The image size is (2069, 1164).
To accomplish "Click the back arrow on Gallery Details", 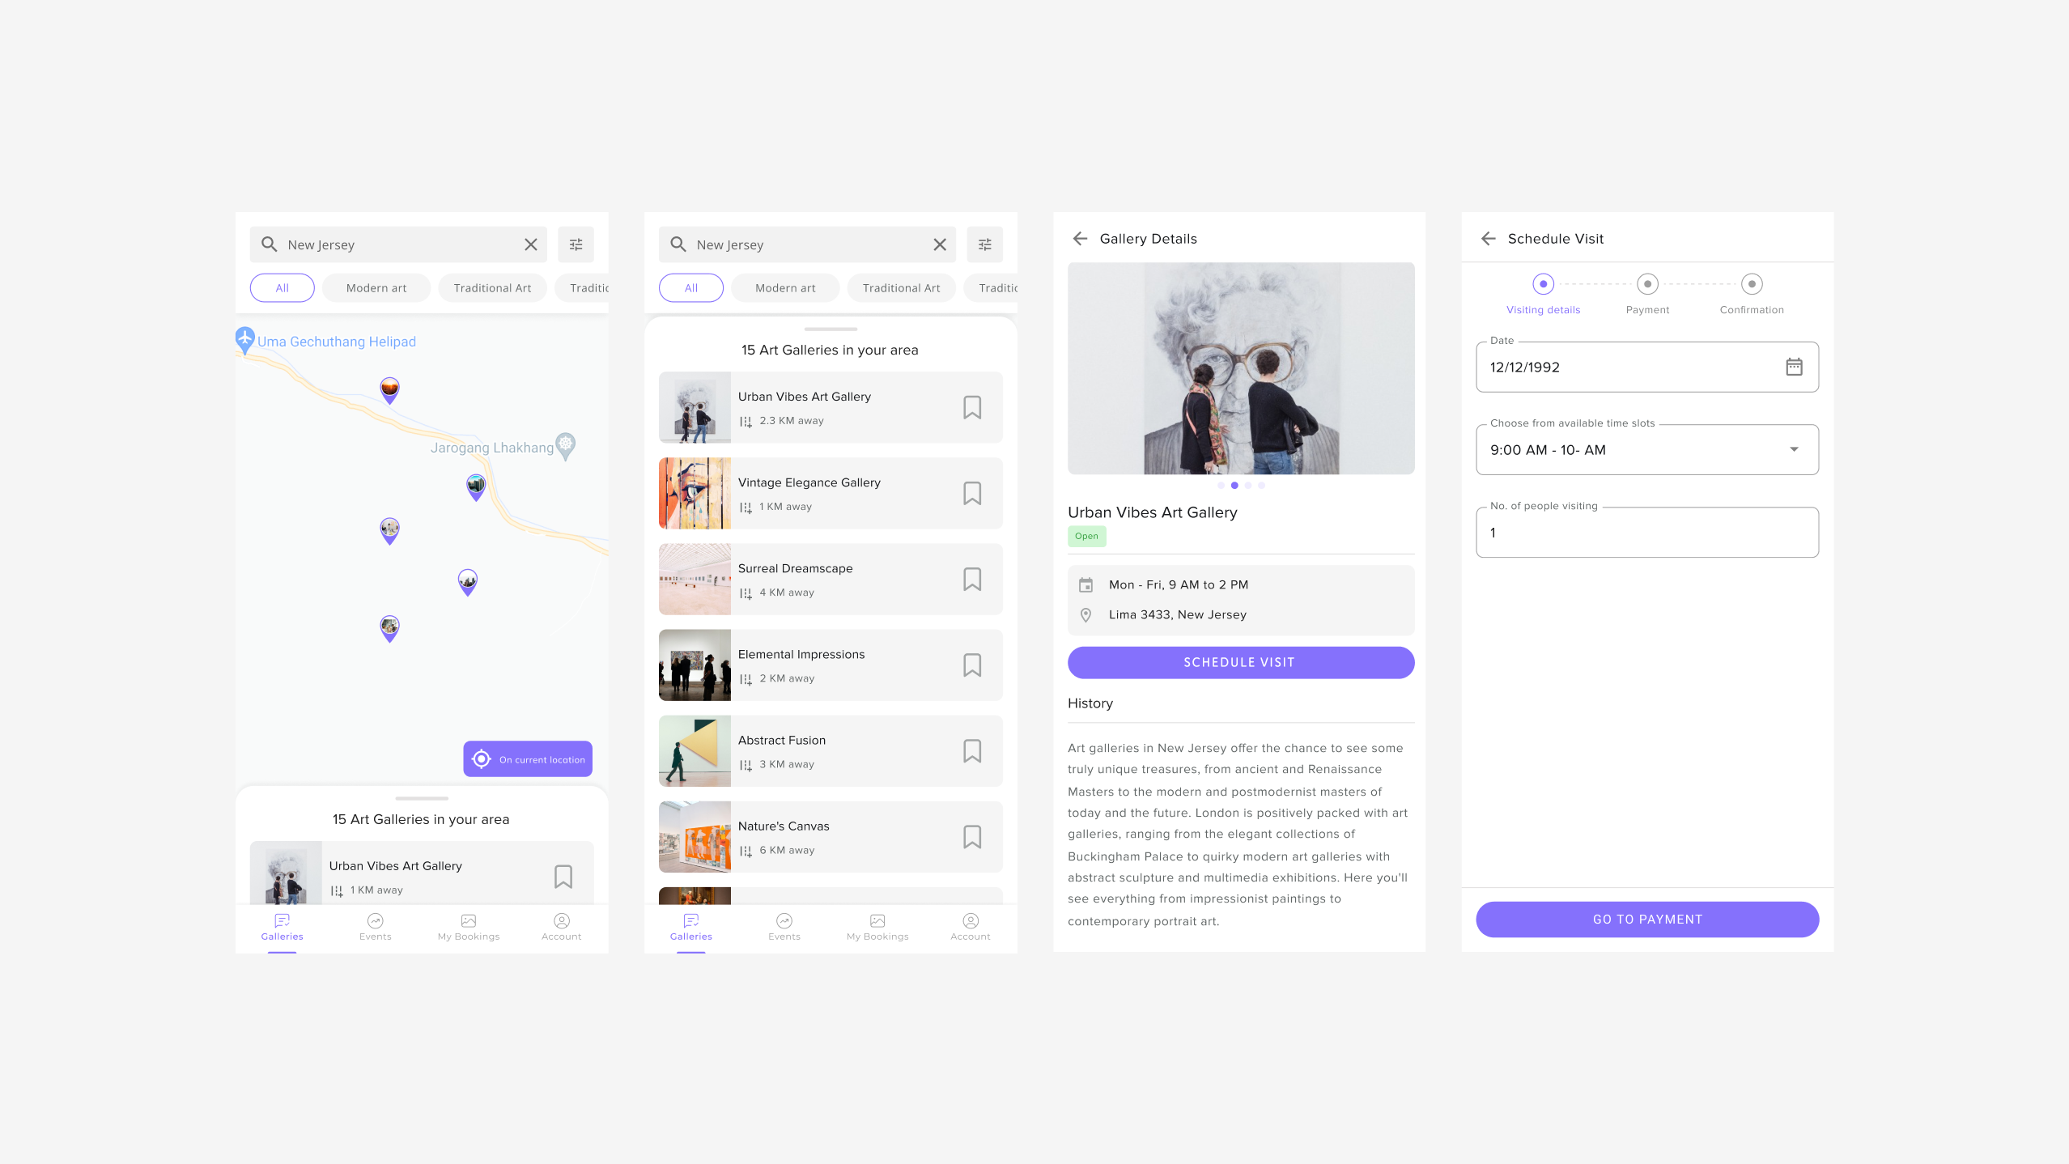I will click(1081, 238).
